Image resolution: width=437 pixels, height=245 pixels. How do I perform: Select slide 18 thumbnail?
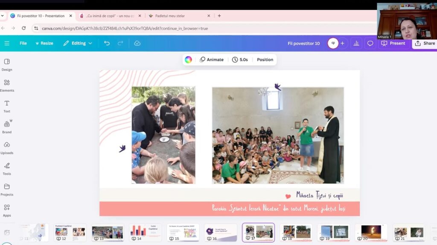pos(296,233)
